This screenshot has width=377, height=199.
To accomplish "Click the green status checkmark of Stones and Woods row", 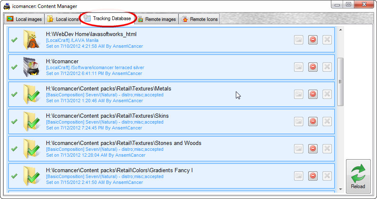I will click(x=14, y=149).
